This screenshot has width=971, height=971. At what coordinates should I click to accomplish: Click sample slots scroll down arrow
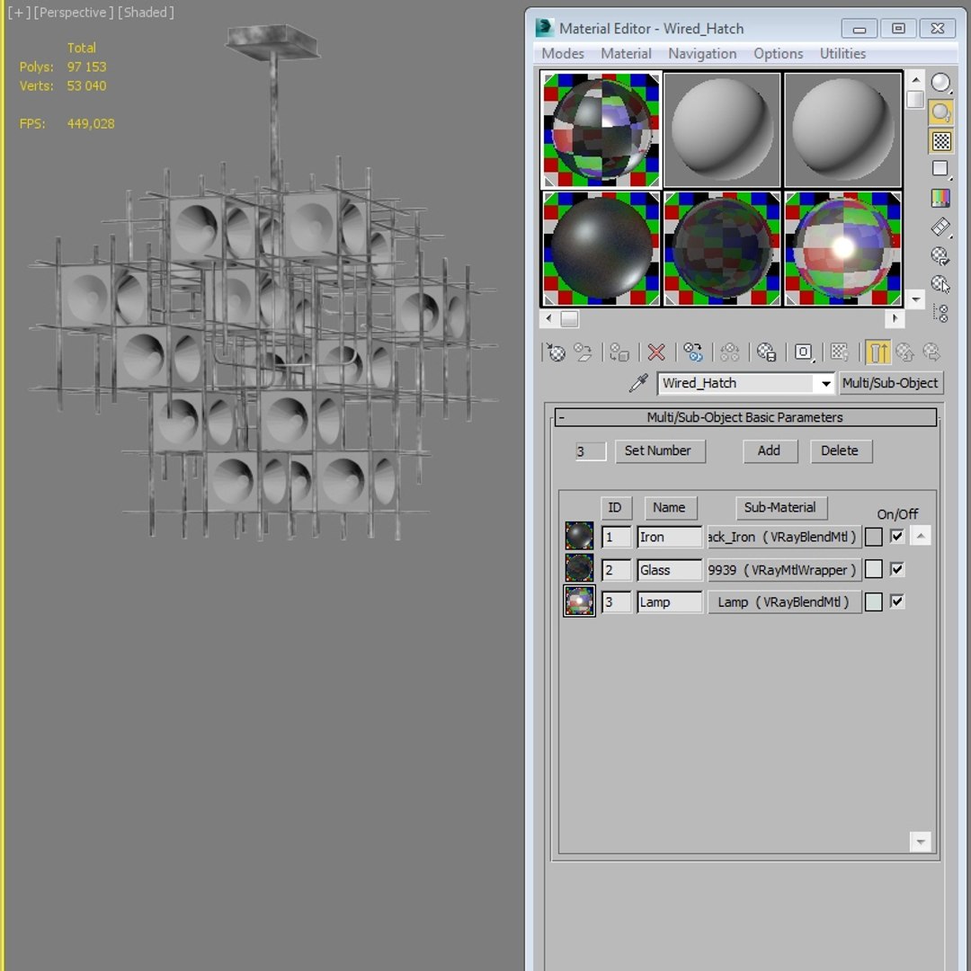[915, 299]
